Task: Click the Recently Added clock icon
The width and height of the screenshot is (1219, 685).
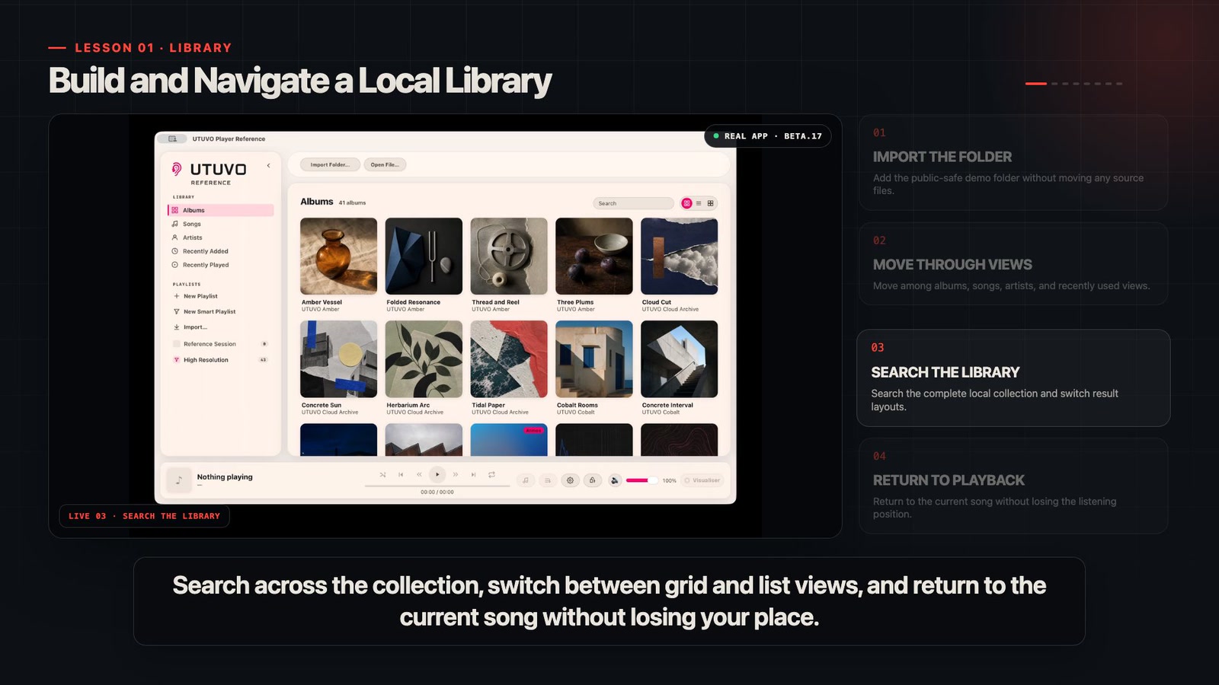Action: [175, 251]
